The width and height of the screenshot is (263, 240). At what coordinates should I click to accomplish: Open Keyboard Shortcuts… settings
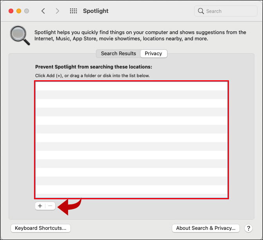coord(41,228)
